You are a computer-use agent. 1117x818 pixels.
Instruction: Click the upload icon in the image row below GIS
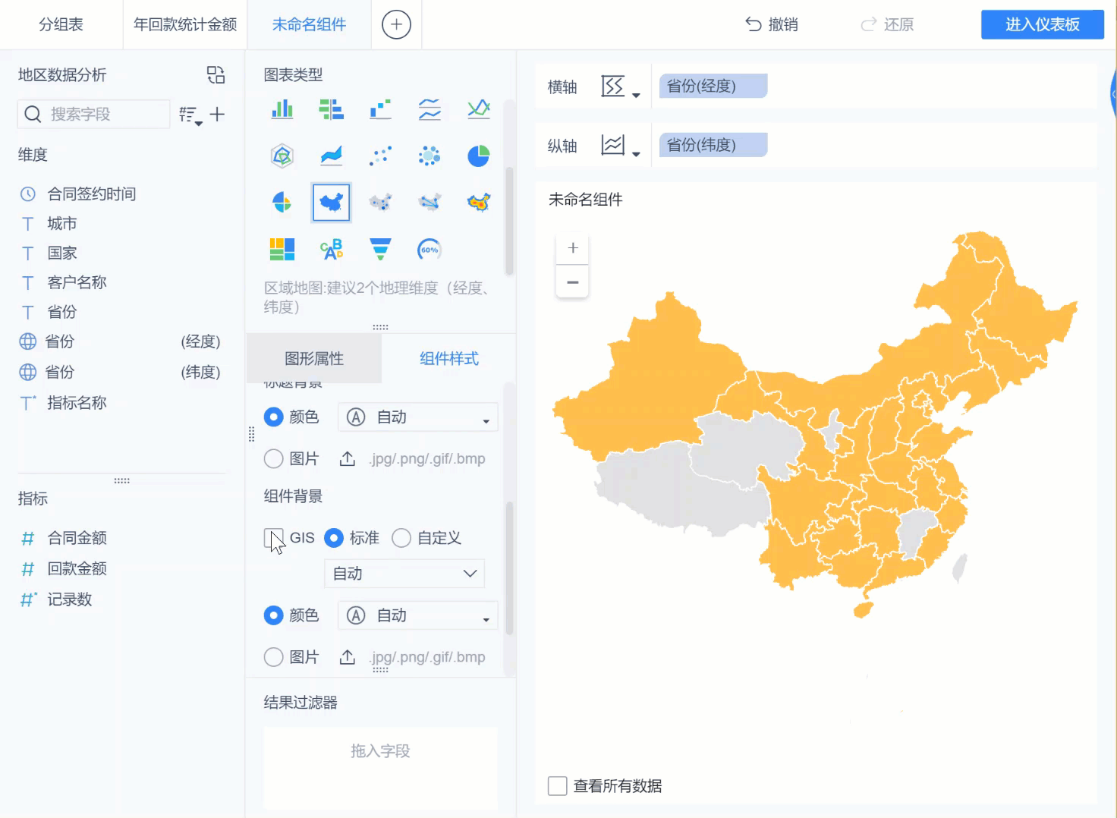pos(348,657)
